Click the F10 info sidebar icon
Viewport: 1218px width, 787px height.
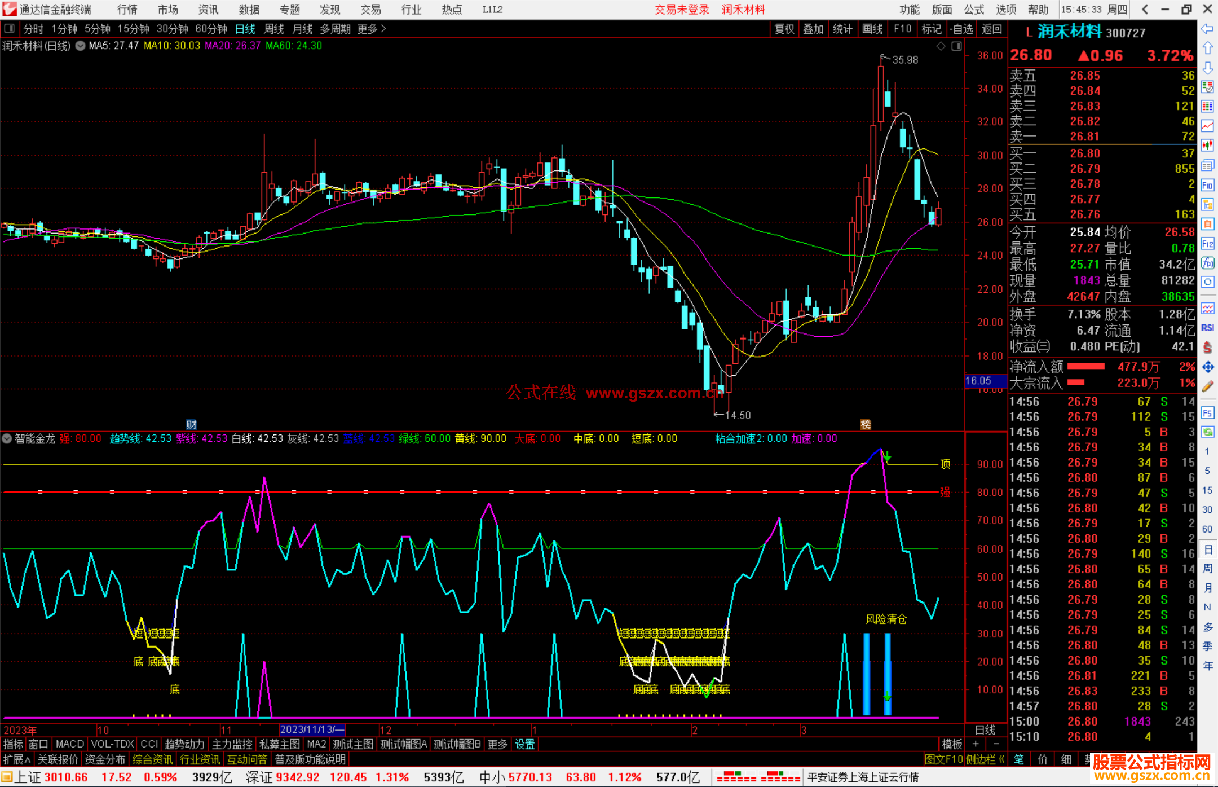pos(1207,185)
